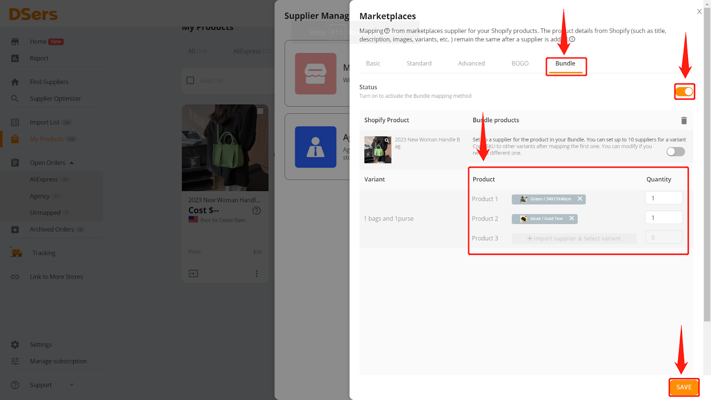Click the Import List icon
This screenshot has height=400, width=711.
tap(15, 122)
